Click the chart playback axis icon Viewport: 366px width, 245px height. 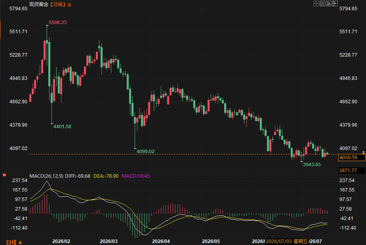[329, 4]
